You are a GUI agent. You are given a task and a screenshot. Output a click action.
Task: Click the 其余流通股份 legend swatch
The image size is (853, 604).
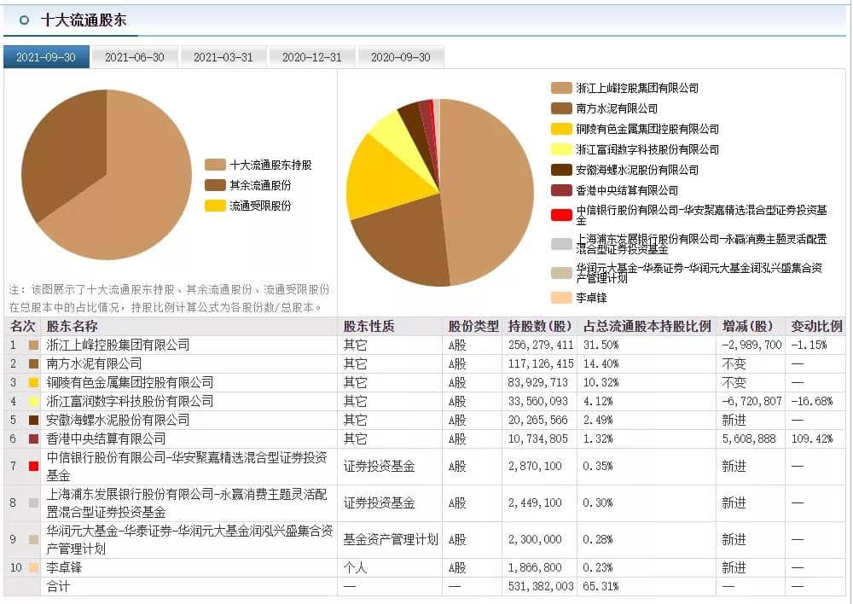click(x=215, y=185)
